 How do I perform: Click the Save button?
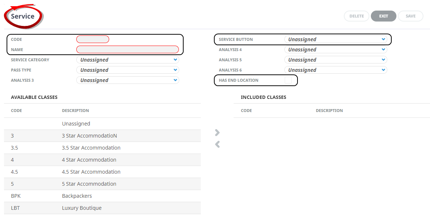[x=410, y=16]
